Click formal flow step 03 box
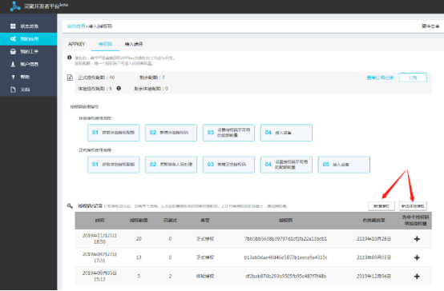This screenshot has width=444, height=291. click(x=228, y=165)
